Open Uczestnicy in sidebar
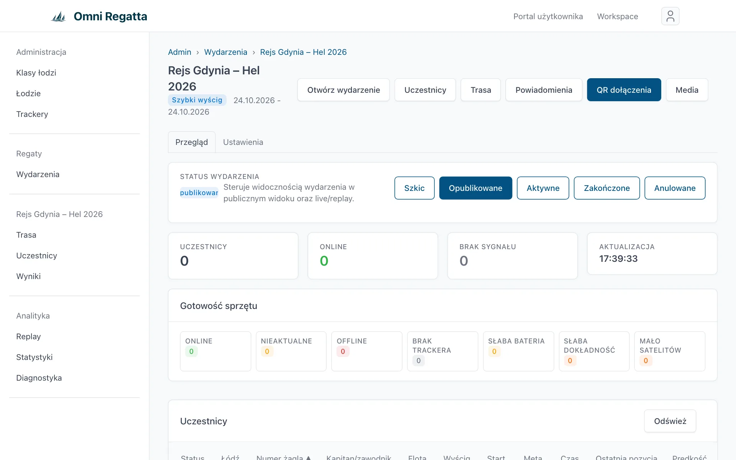The image size is (736, 460). (36, 256)
